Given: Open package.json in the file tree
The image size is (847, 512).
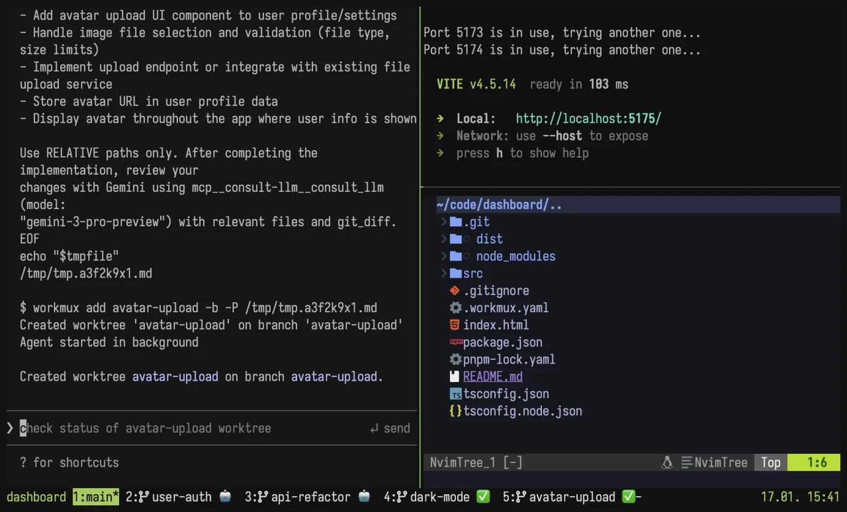Looking at the screenshot, I should click(x=503, y=342).
